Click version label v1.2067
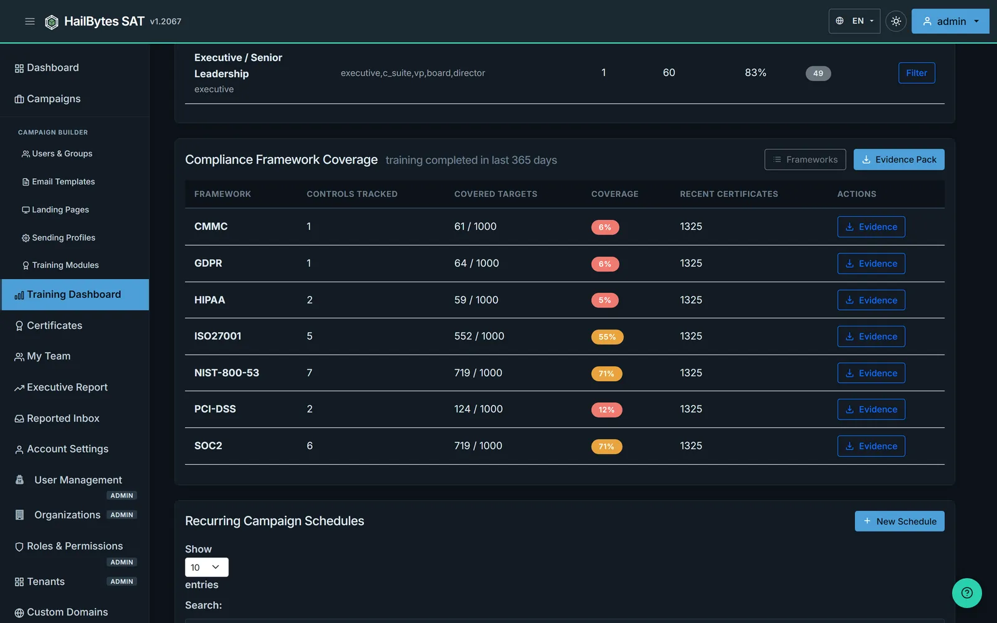Image resolution: width=997 pixels, height=623 pixels. [166, 22]
